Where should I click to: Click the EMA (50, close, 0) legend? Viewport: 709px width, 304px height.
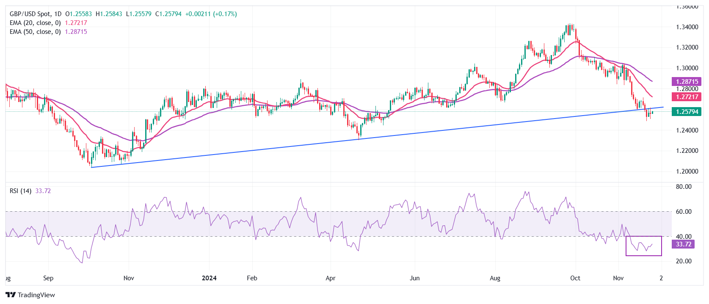[x=35, y=32]
